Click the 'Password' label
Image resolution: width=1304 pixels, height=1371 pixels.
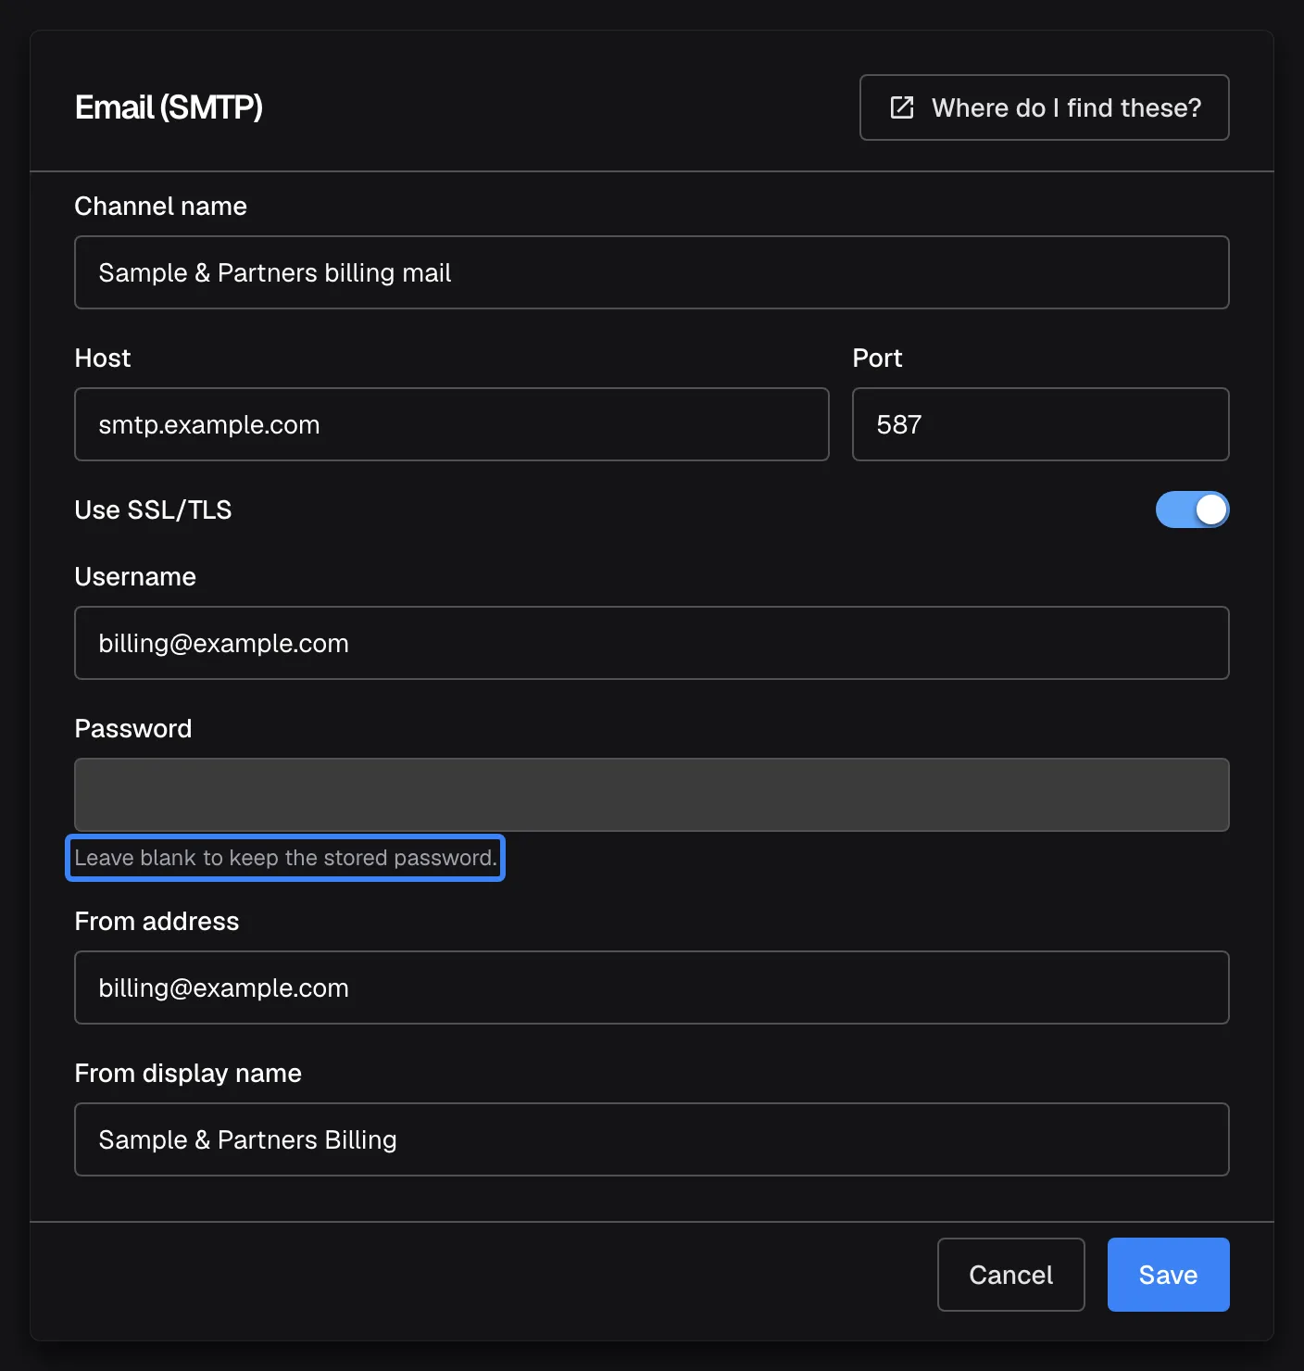click(x=132, y=728)
